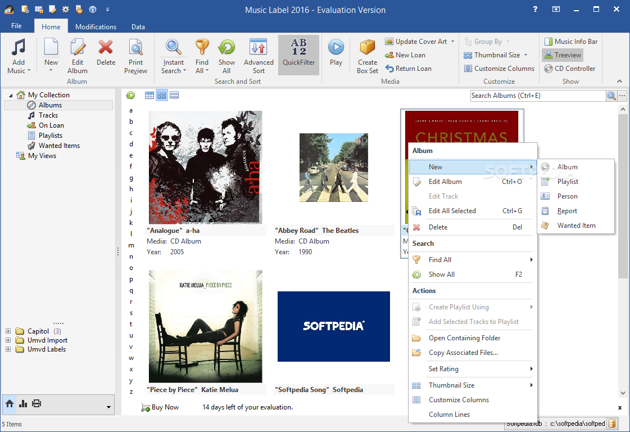Toggle the Treeview panel display
The image size is (630, 432).
click(x=563, y=55)
